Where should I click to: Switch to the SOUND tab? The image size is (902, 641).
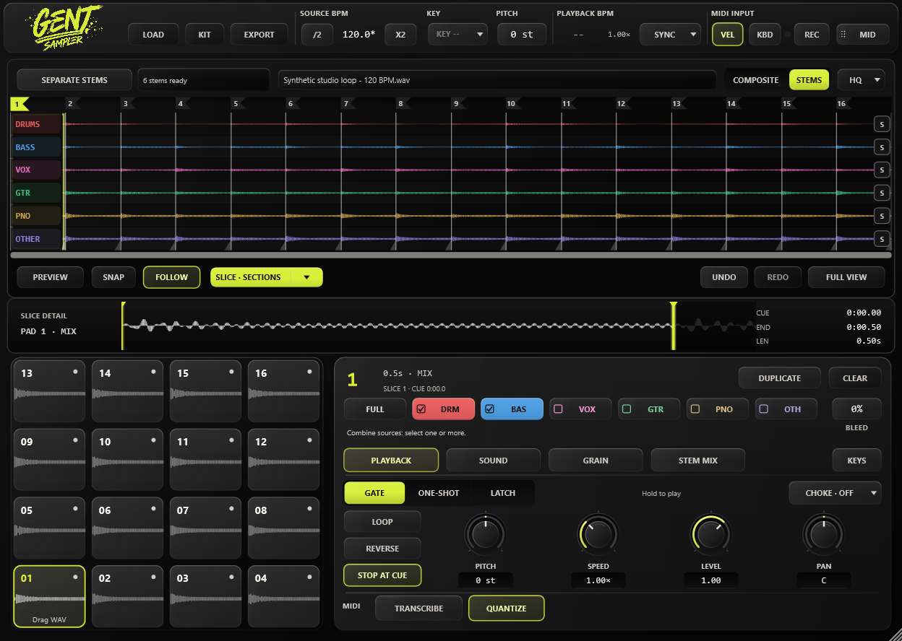[x=493, y=461]
